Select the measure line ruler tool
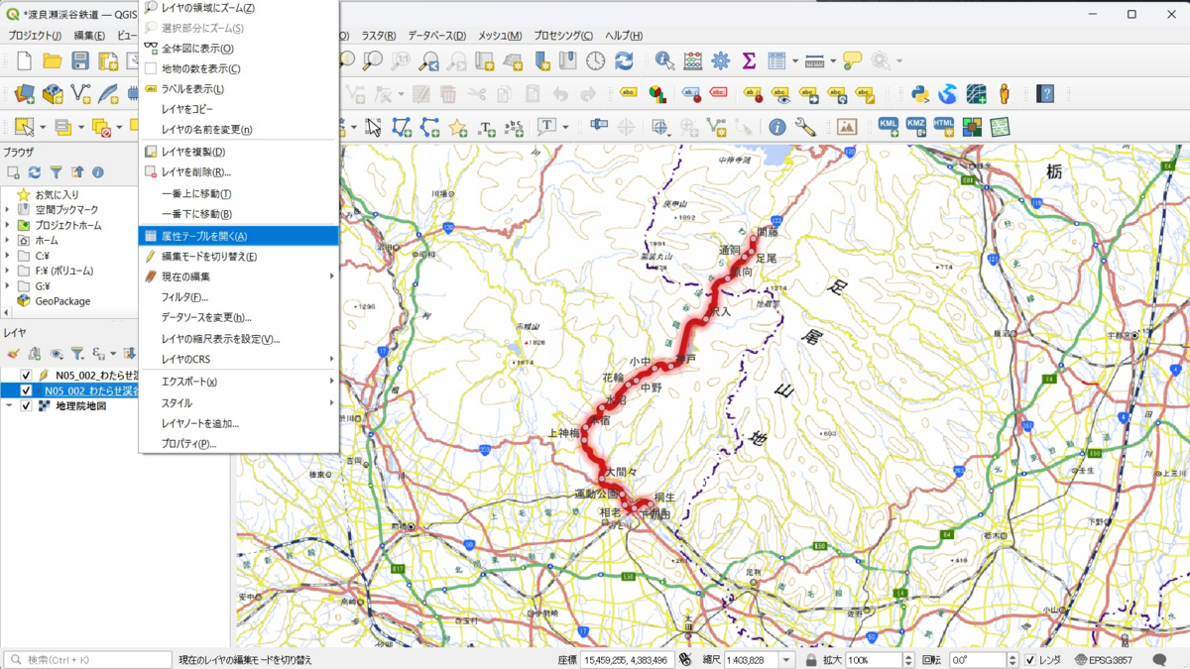1190x669 pixels. coord(815,61)
